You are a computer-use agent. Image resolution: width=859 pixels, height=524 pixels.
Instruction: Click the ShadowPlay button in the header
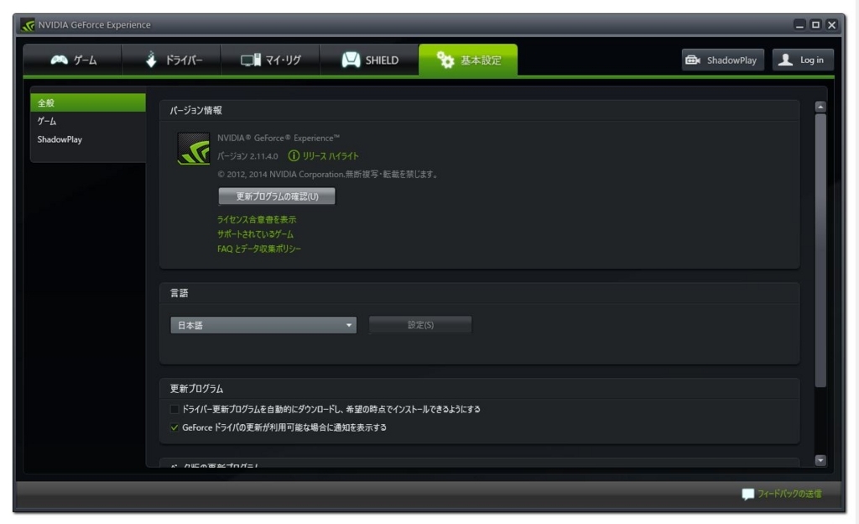point(722,60)
